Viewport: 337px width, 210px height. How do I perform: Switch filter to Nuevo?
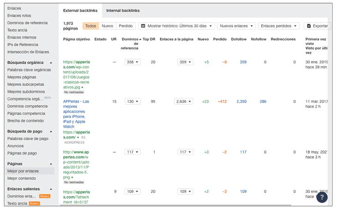coord(107,26)
